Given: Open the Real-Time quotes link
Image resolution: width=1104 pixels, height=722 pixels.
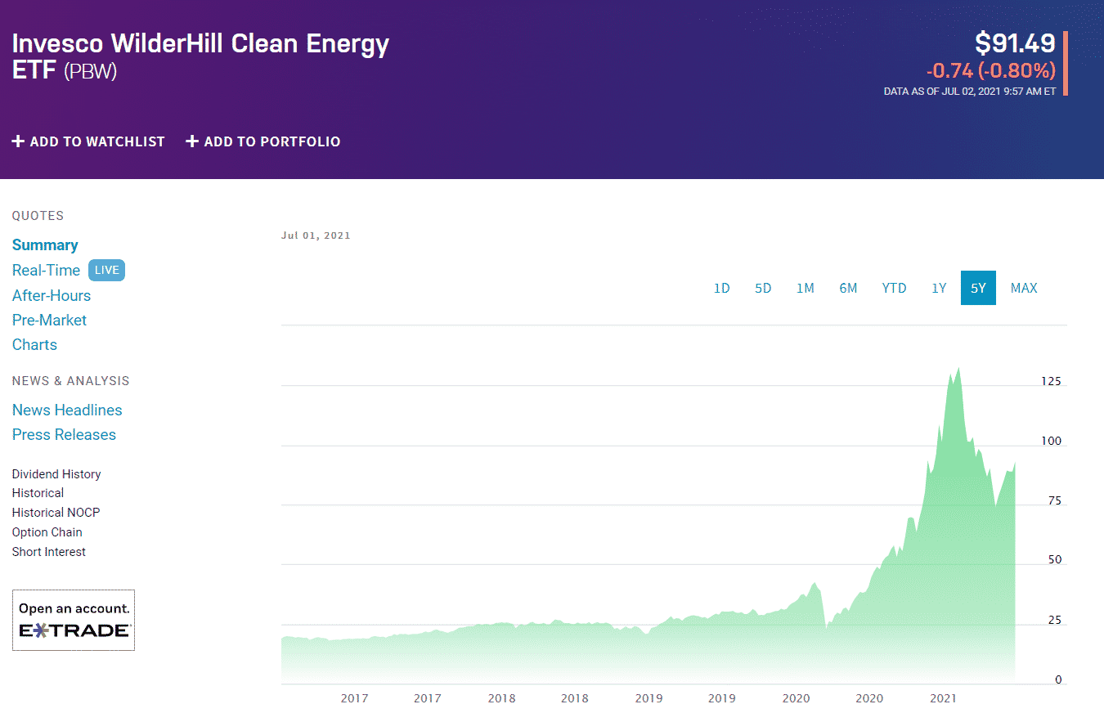Looking at the screenshot, I should point(46,270).
